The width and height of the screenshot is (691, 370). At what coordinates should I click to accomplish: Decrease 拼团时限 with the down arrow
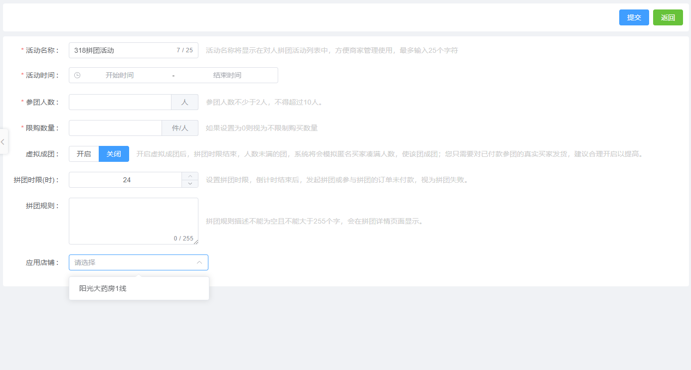(190, 184)
